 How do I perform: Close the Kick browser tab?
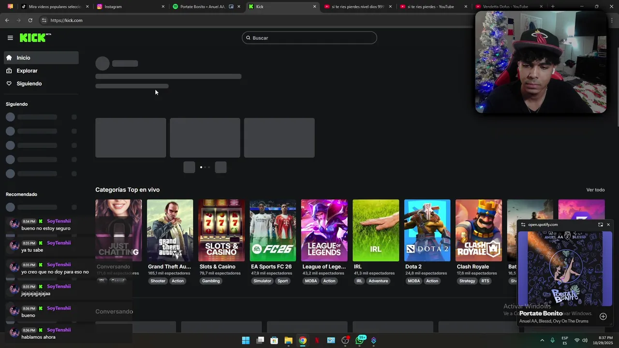click(315, 7)
